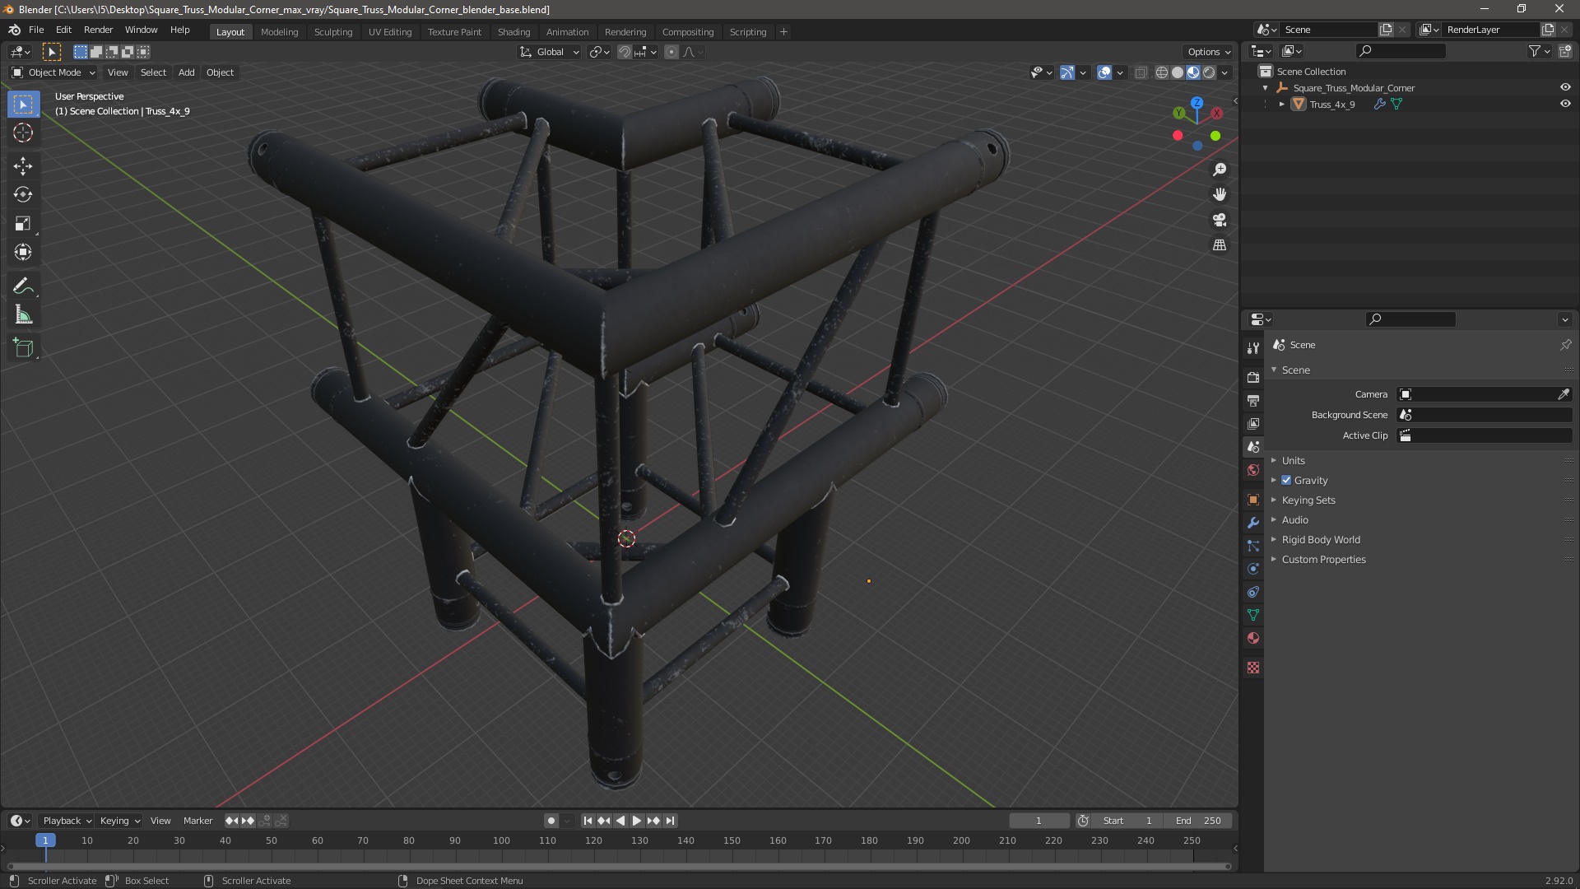This screenshot has height=889, width=1580.
Task: Enable the Gravity checkbox
Action: pyautogui.click(x=1286, y=481)
